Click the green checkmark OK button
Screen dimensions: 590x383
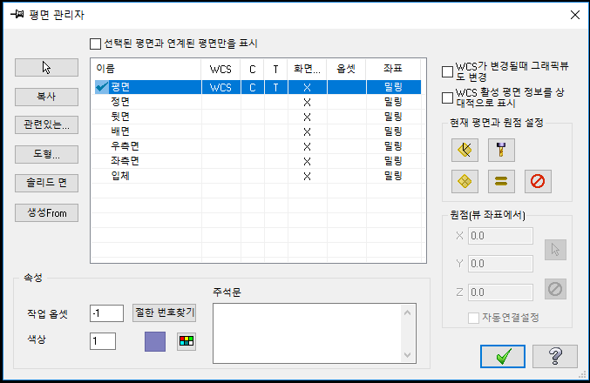pyautogui.click(x=503, y=356)
